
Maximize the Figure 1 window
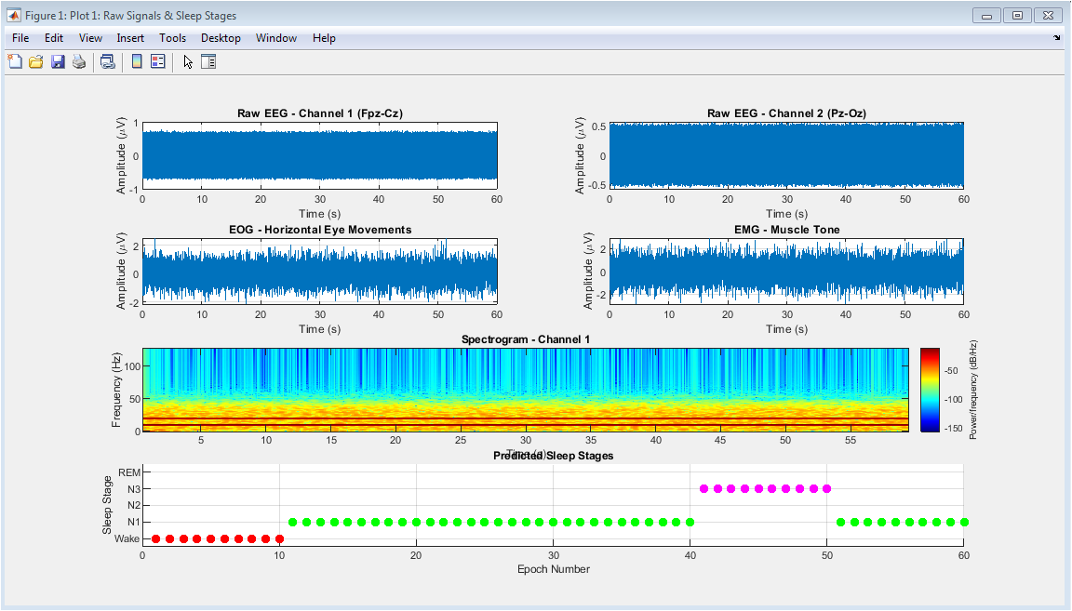pos(1017,15)
